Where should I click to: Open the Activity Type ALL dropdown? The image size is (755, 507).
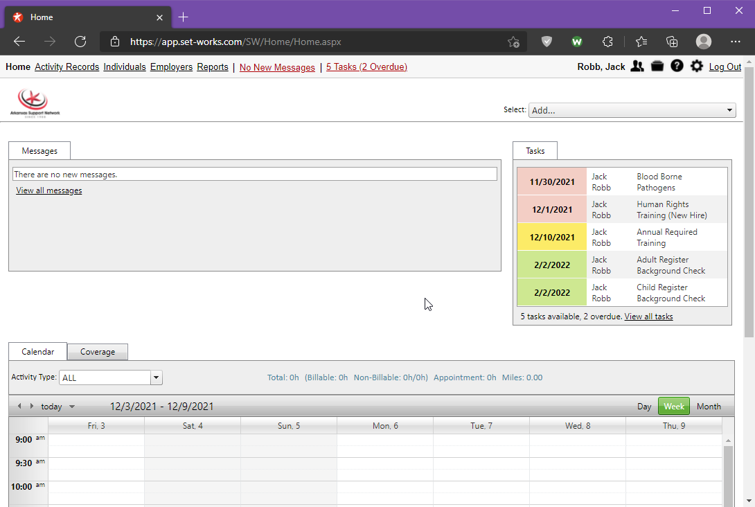tap(156, 377)
